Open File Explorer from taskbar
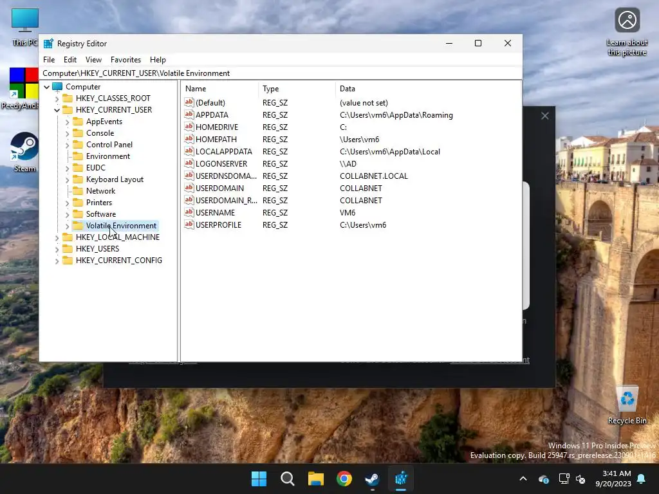659x494 pixels. point(315,479)
